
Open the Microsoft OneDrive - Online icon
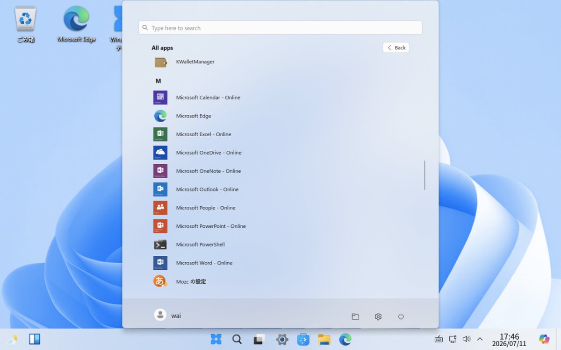coord(160,153)
